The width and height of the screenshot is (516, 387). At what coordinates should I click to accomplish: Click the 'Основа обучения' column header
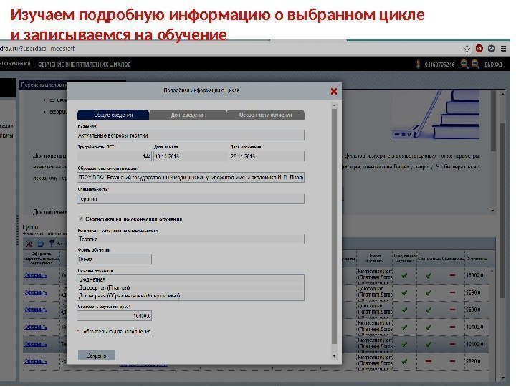375,258
